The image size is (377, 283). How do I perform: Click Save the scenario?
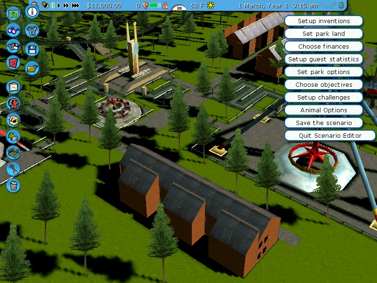(324, 123)
